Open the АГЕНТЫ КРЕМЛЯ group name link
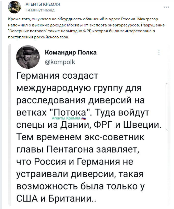The width and height of the screenshot is (174, 209). point(43,4)
